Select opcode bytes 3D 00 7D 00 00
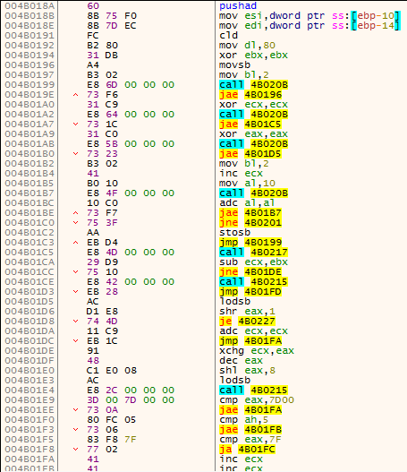 (x=131, y=400)
